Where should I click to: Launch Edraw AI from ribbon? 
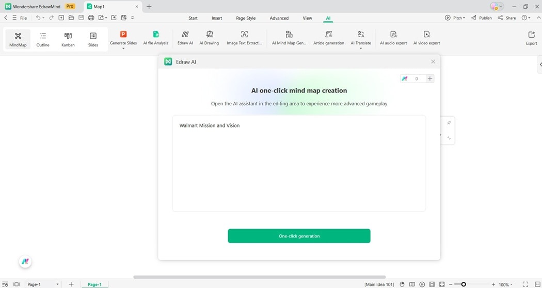pyautogui.click(x=185, y=38)
